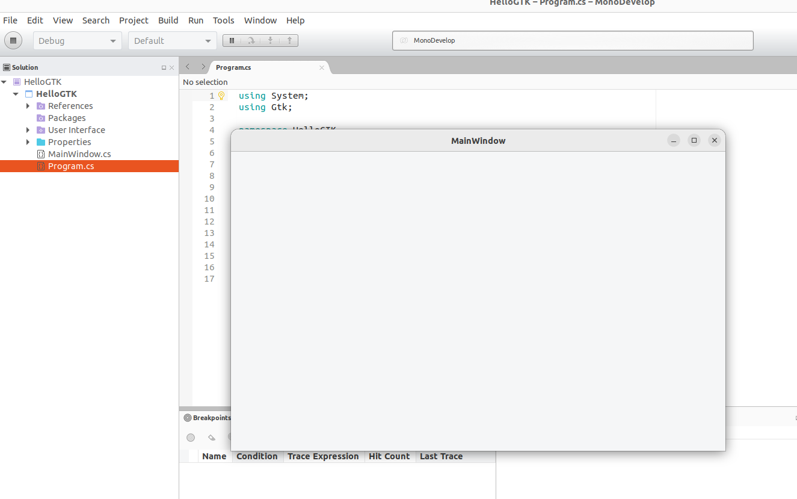Image resolution: width=797 pixels, height=499 pixels.
Task: Expand the References folder
Action: pyautogui.click(x=28, y=106)
